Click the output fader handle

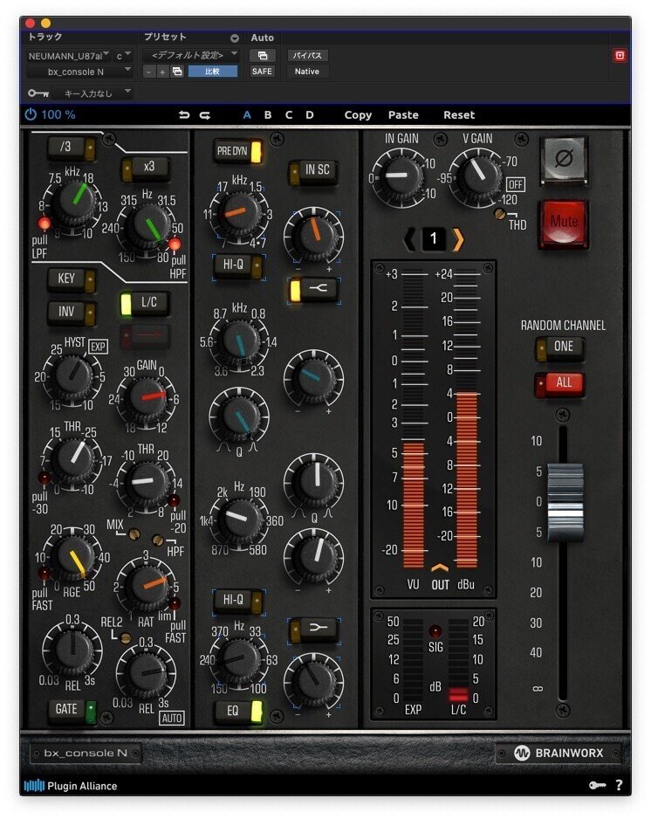(564, 501)
